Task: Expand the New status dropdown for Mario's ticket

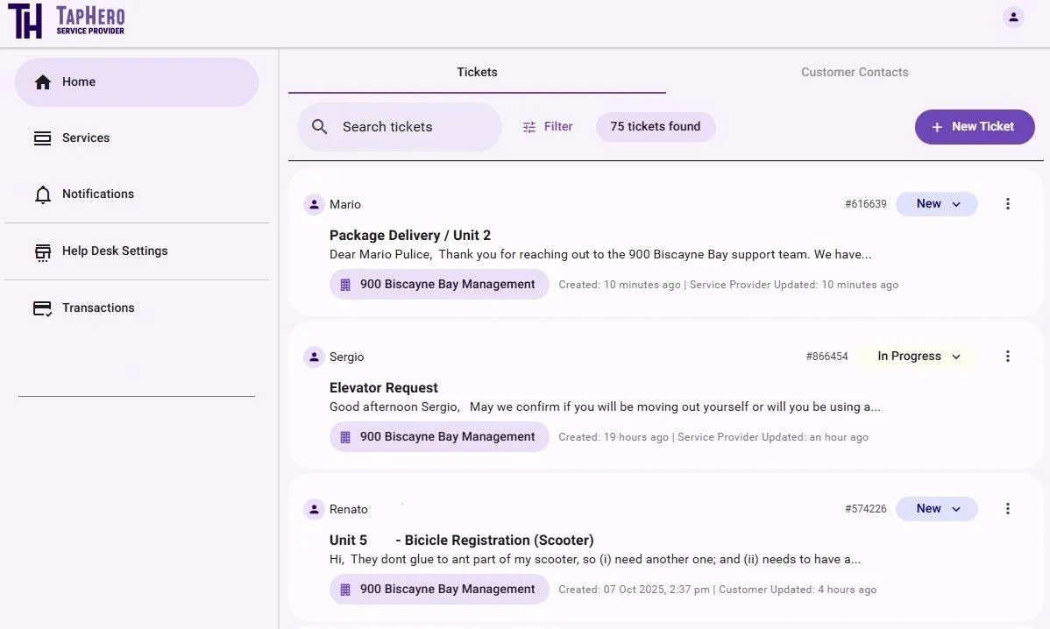Action: [x=937, y=203]
